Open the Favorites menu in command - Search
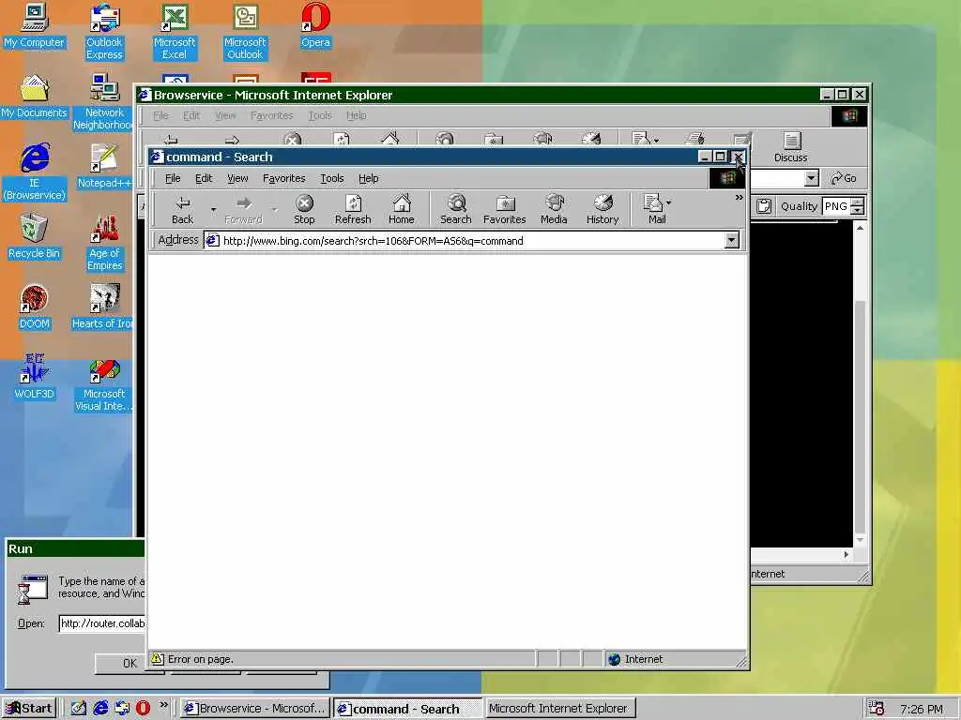961x720 pixels. point(283,178)
